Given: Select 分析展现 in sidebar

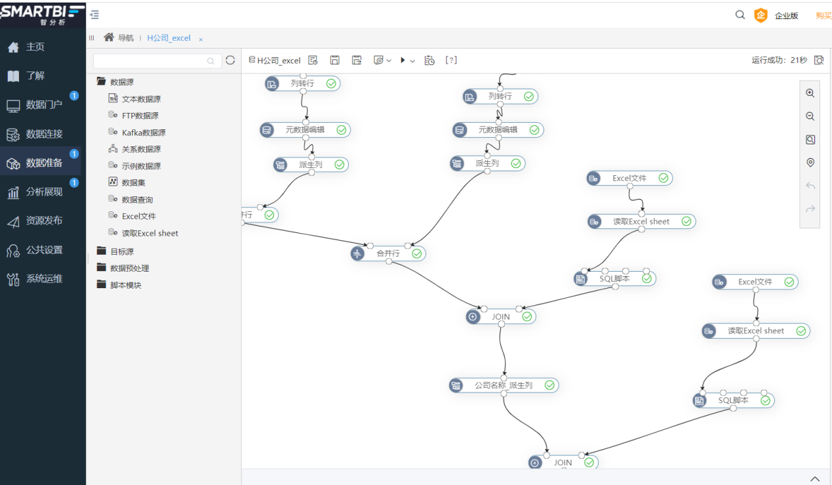Looking at the screenshot, I should 43,192.
